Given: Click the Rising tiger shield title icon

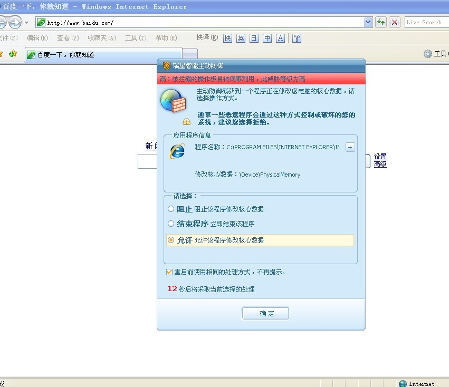Looking at the screenshot, I should pyautogui.click(x=167, y=66).
